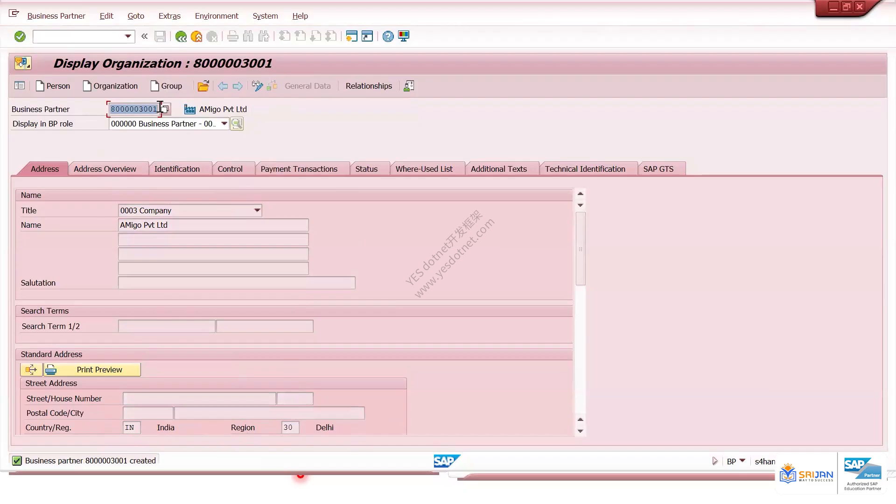Open the Identification tab

click(x=177, y=169)
